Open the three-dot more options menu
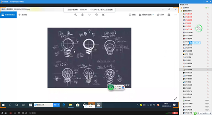 pos(175,15)
